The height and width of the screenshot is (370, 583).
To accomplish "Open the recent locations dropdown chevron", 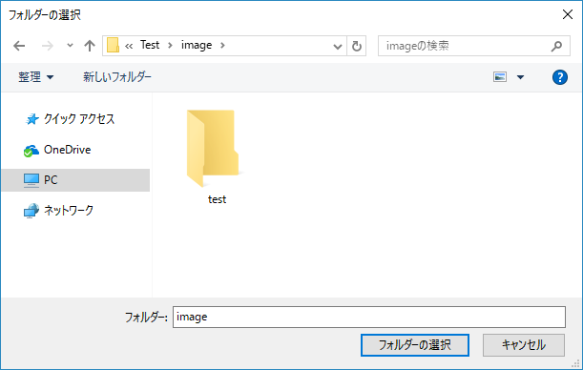I will pyautogui.click(x=70, y=46).
